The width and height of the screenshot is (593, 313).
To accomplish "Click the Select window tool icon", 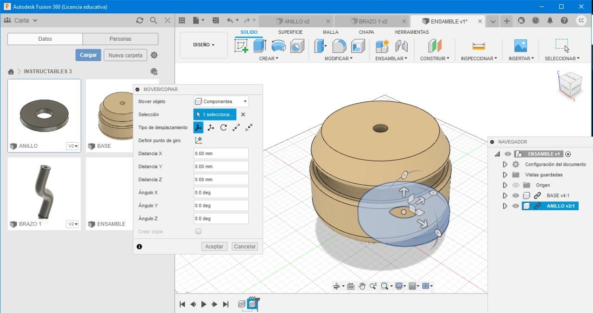I will point(561,45).
